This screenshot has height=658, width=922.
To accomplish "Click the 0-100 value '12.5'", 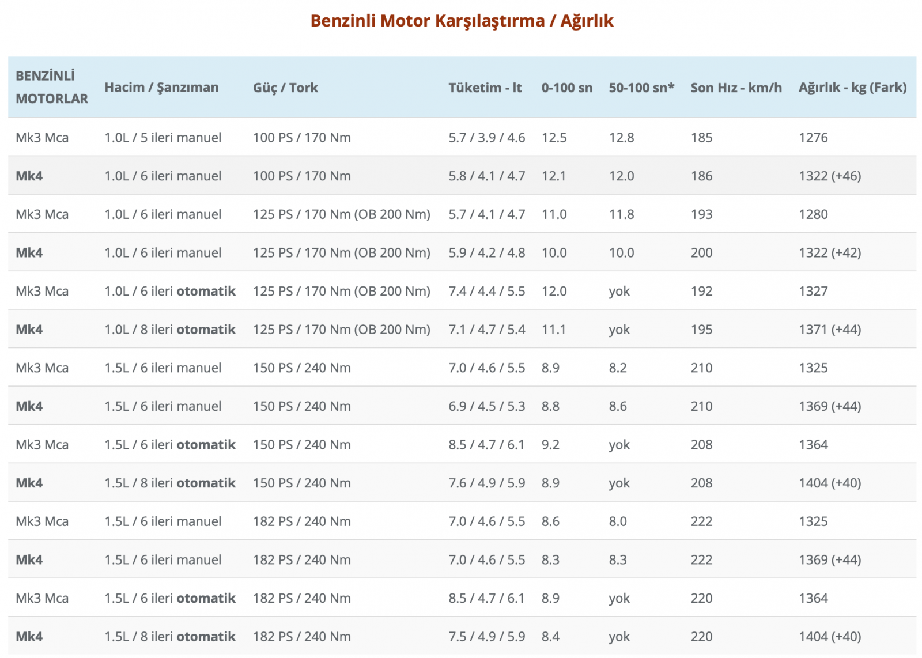I will 554,138.
